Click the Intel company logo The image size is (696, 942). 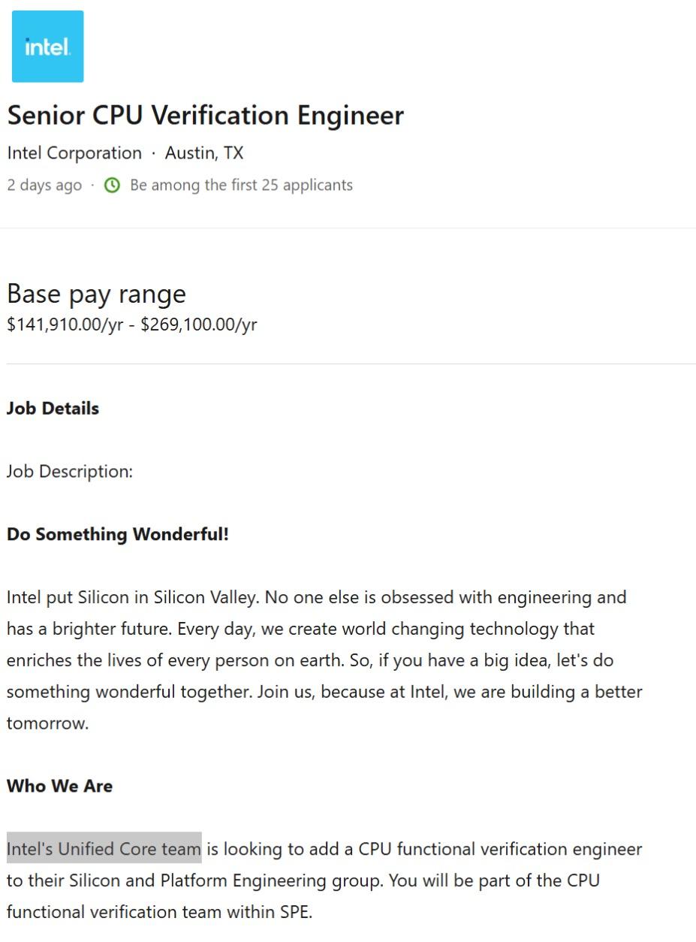click(x=47, y=47)
